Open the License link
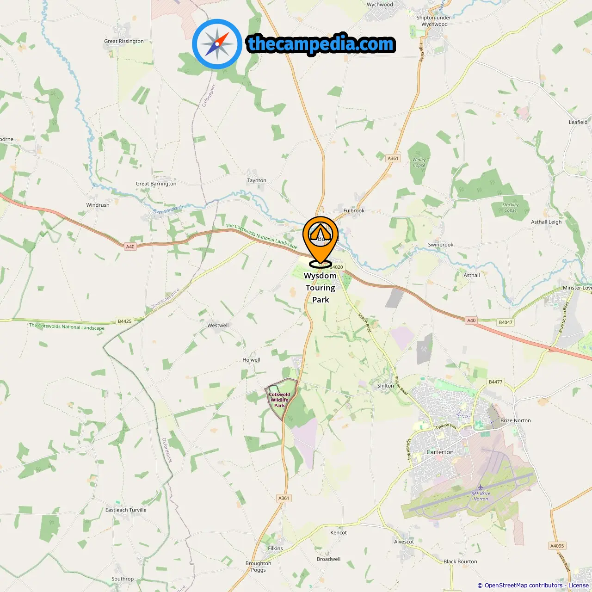This screenshot has width=592, height=592. click(x=579, y=585)
